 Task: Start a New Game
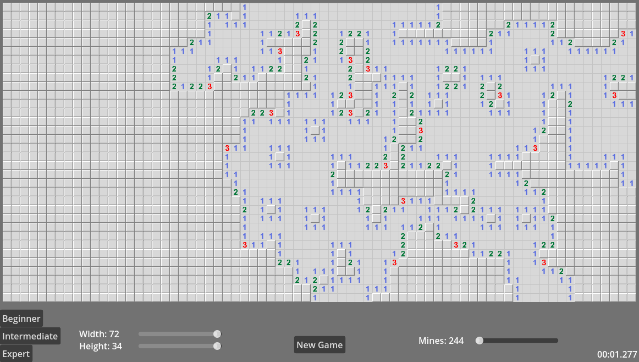tap(319, 344)
